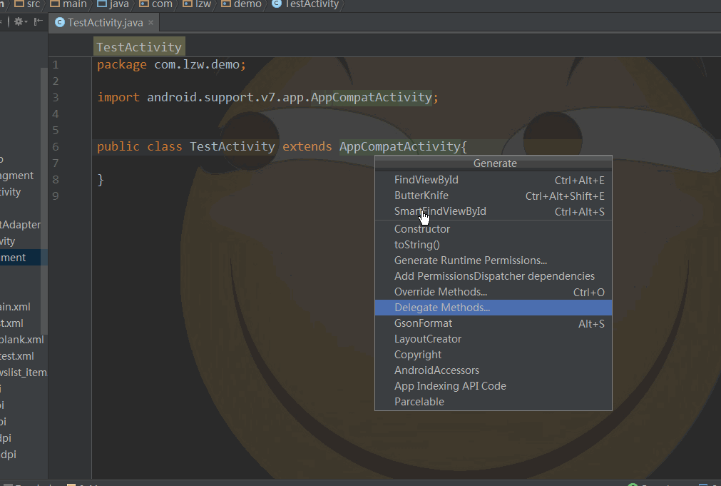Choose FindViewById in Generate menu
Viewport: 721px width, 486px height.
coord(494,180)
